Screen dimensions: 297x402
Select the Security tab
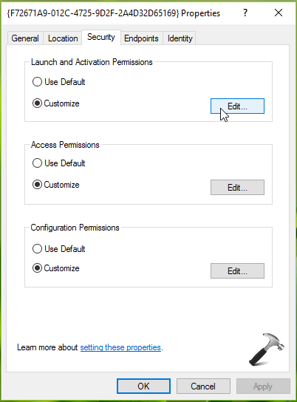(101, 37)
